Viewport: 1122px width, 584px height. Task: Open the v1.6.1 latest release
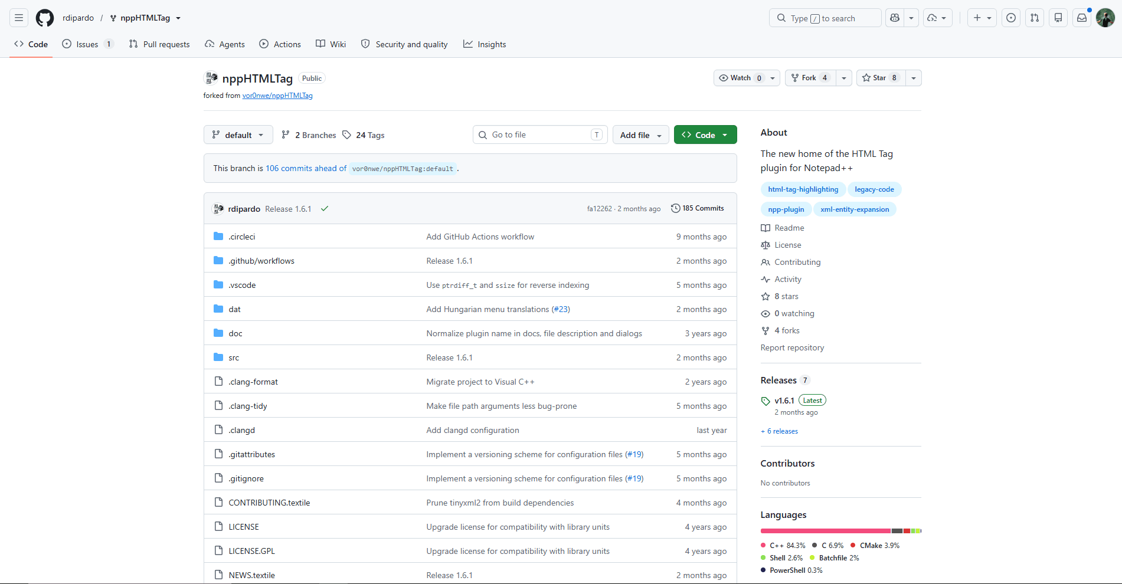(784, 401)
